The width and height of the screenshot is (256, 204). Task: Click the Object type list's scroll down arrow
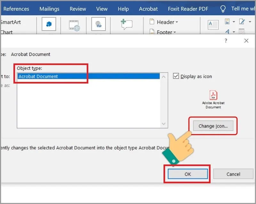click(164, 124)
